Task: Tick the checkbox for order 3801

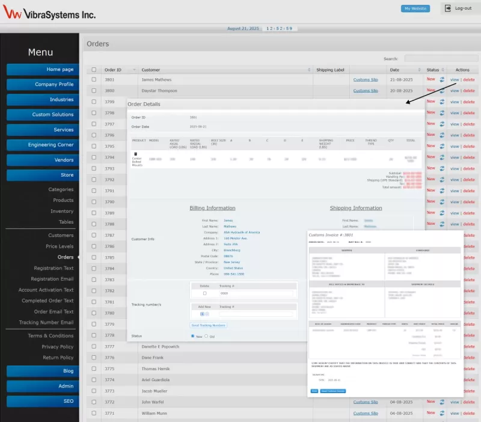Action: pyautogui.click(x=93, y=79)
